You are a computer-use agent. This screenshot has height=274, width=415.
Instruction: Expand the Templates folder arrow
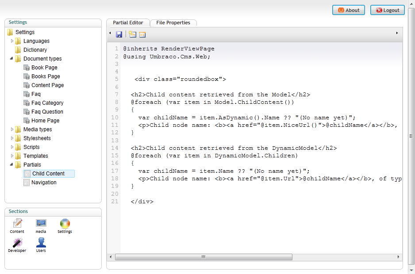[x=12, y=156]
